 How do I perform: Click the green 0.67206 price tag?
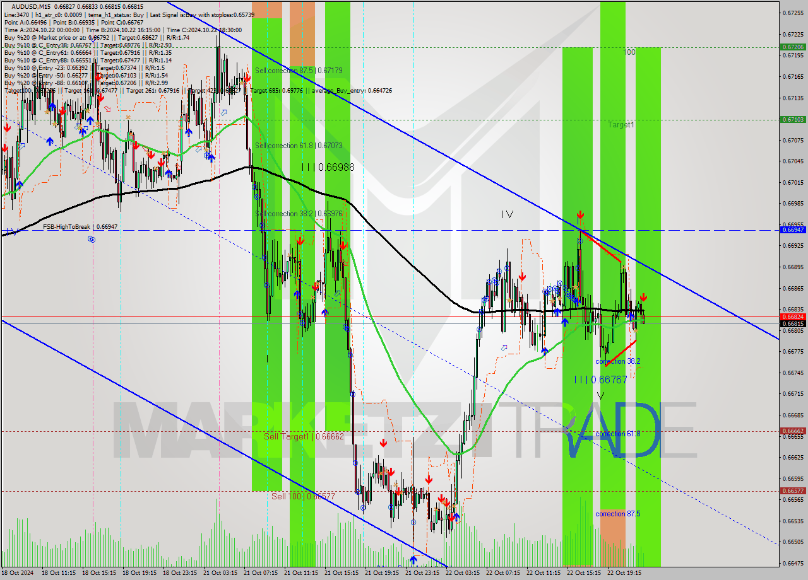point(792,47)
